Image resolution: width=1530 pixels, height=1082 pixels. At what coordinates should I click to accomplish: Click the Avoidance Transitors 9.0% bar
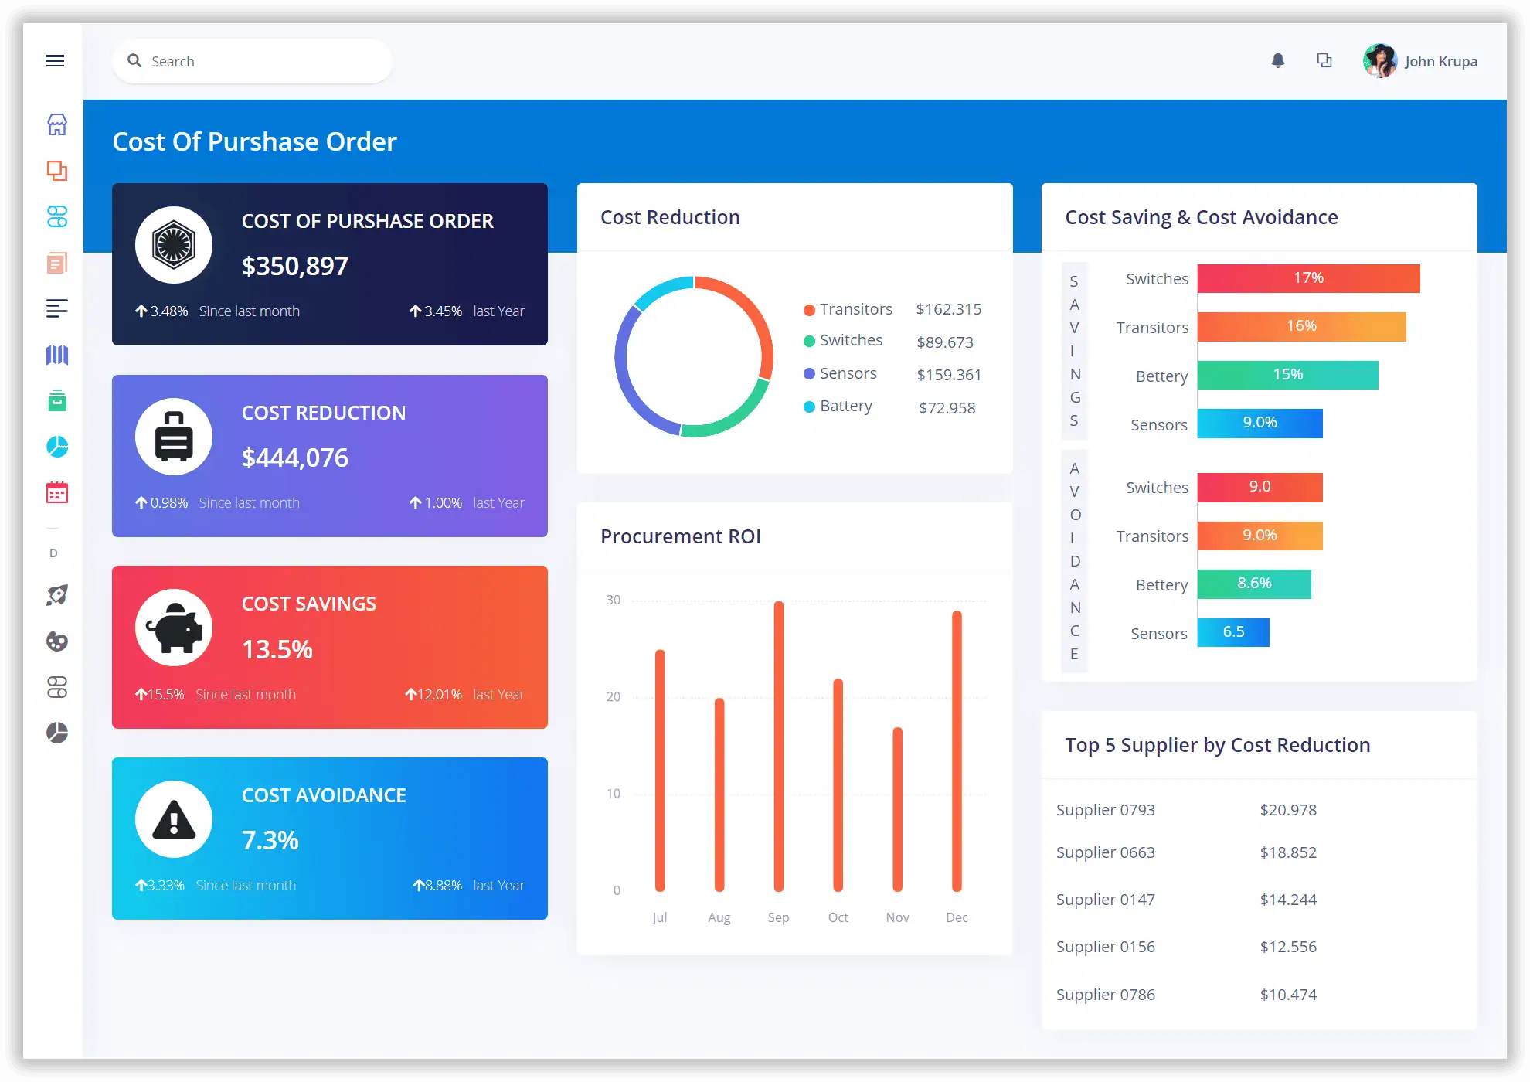(1260, 536)
